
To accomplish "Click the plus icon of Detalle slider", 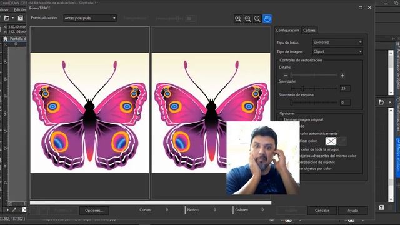I will point(342,76).
